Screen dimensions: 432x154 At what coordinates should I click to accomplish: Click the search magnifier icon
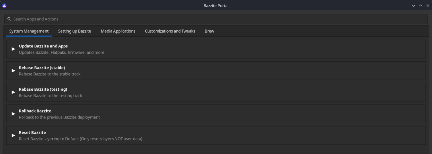[9, 19]
